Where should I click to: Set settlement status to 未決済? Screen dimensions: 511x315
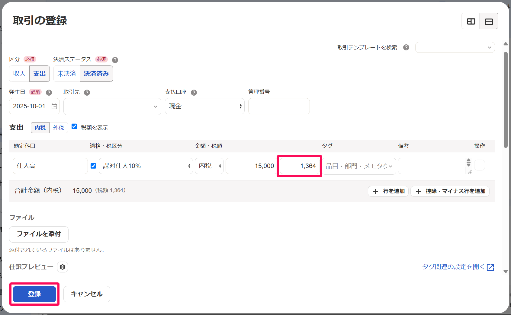tap(67, 74)
